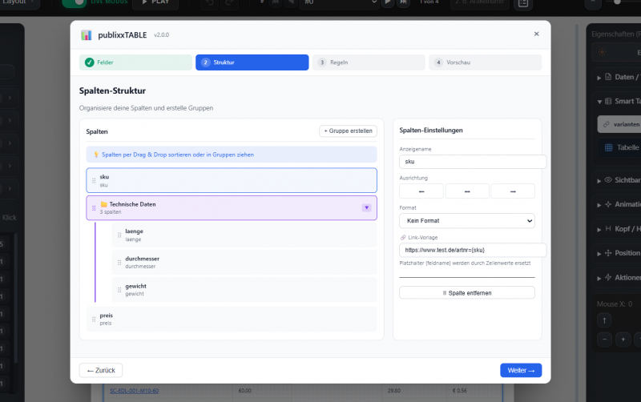Click drag handle of sku column
This screenshot has width=641, height=402.
(x=94, y=180)
